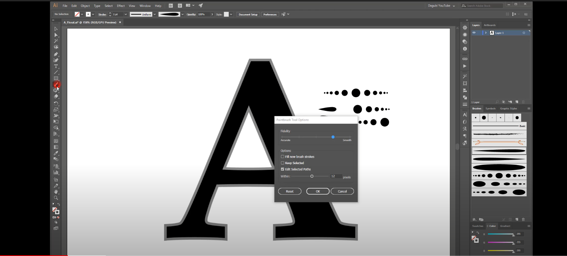Select the Type tool in toolbar
This screenshot has height=256, width=567.
(x=56, y=66)
